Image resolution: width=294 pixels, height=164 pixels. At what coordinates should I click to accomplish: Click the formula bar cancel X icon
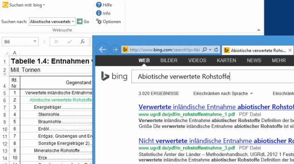pyautogui.click(x=56, y=42)
